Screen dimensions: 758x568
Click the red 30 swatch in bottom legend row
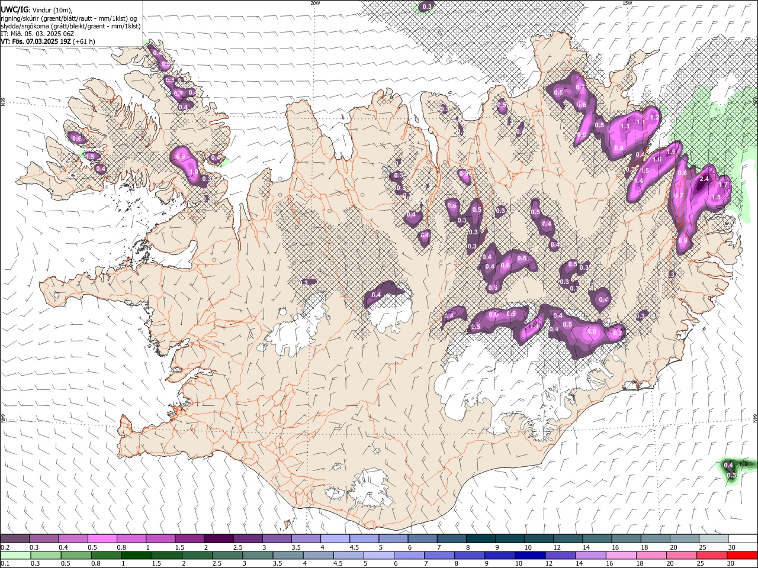coord(741,555)
